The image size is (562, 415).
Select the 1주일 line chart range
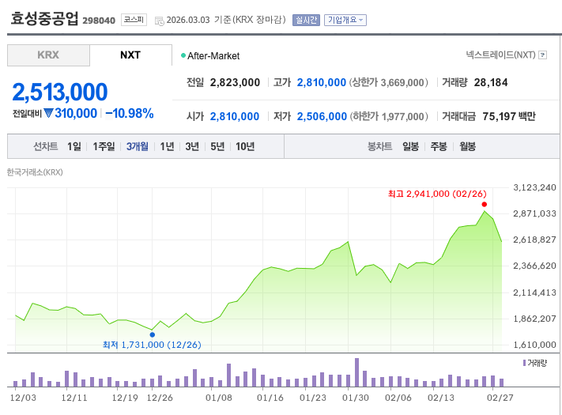[x=104, y=146]
